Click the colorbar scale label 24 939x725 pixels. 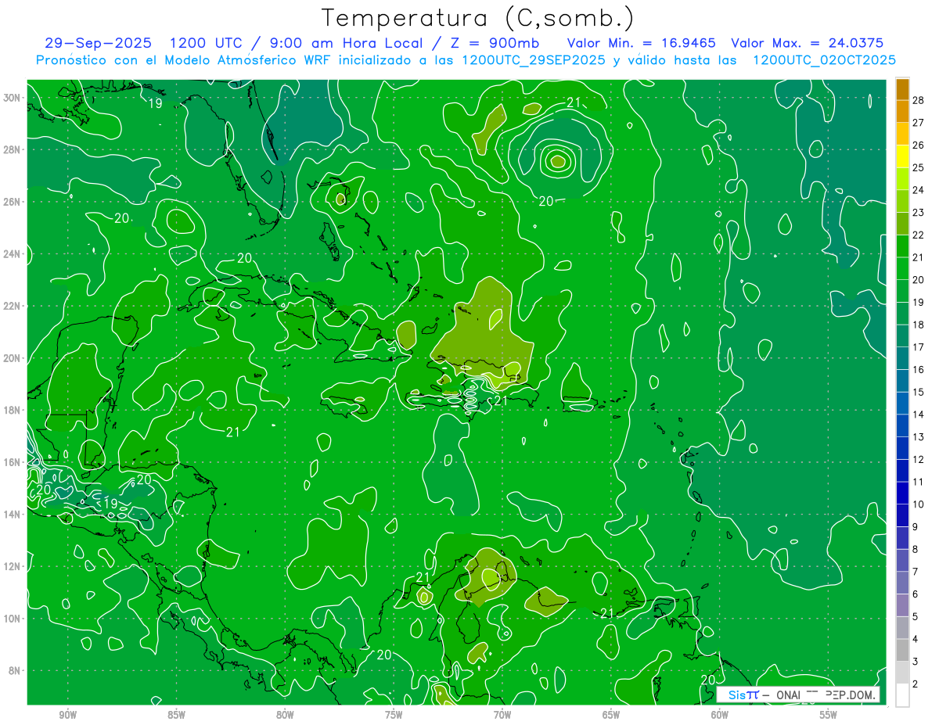919,189
